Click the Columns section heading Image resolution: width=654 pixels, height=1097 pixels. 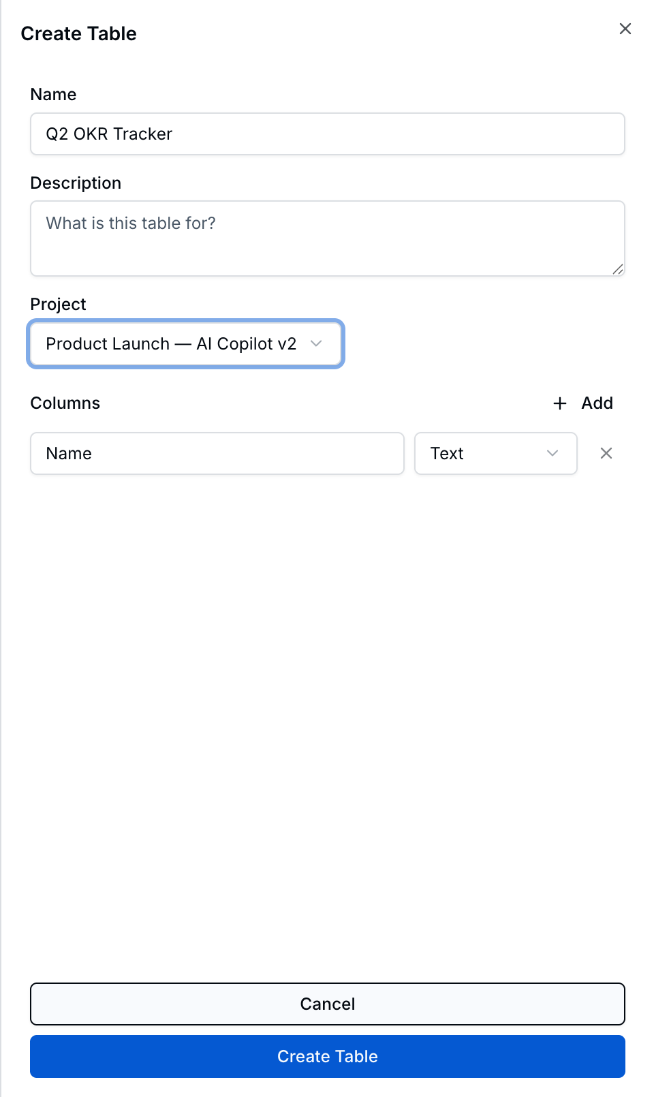tap(65, 403)
